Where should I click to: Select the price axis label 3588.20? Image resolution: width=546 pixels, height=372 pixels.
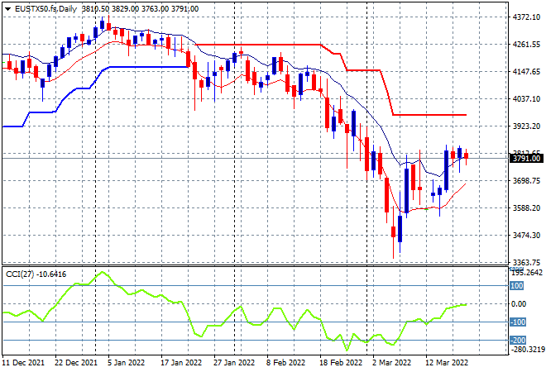(x=526, y=207)
